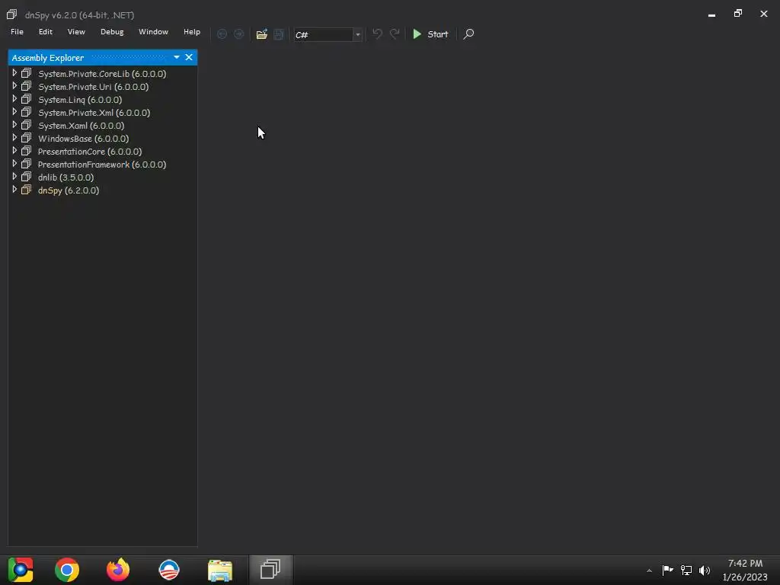Open Assembly Explorer window position dropdown arrow

click(177, 57)
